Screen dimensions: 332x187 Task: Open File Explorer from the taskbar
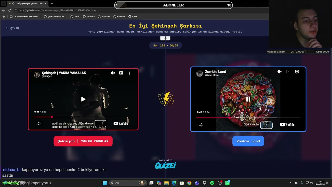167,183
